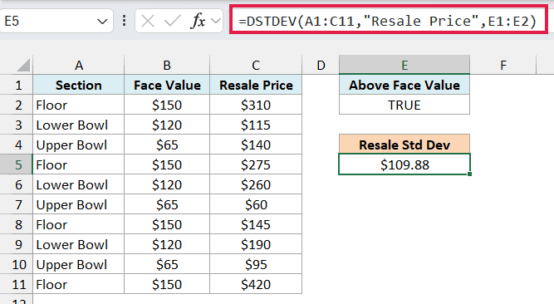The width and height of the screenshot is (554, 304).
Task: Click the $275 resale price cell
Action: click(x=256, y=164)
